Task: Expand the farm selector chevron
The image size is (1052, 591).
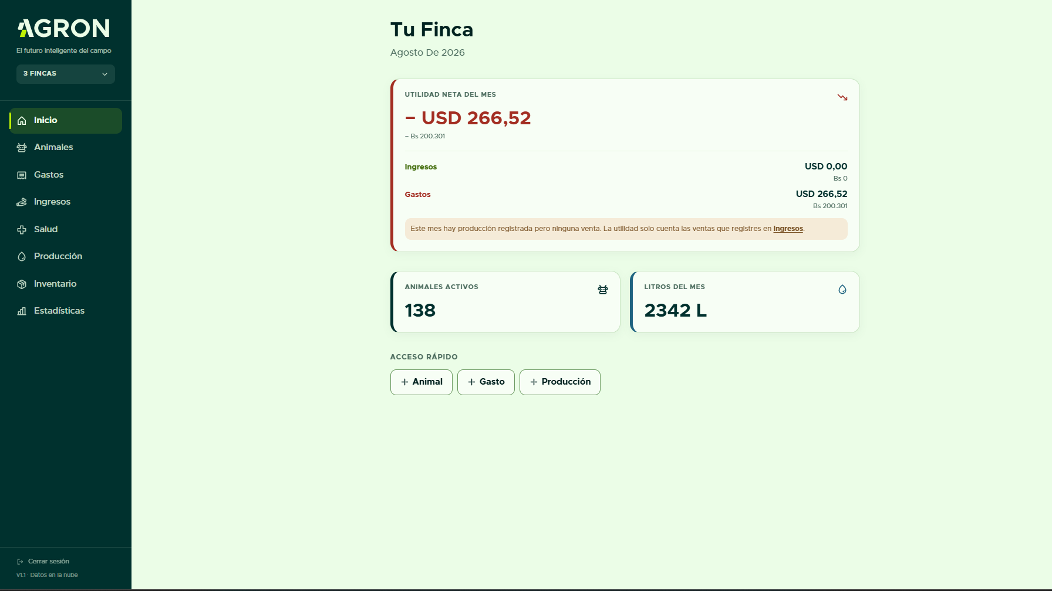Action: point(104,74)
